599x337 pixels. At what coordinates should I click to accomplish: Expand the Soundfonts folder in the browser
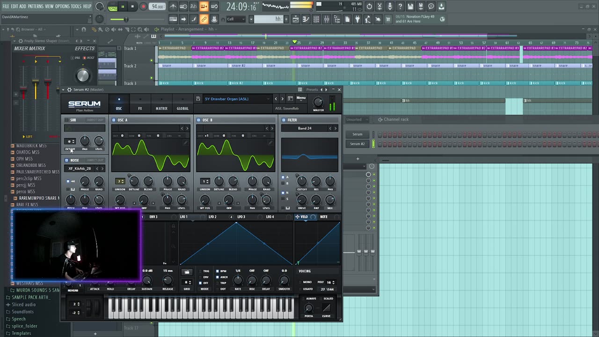click(23, 312)
